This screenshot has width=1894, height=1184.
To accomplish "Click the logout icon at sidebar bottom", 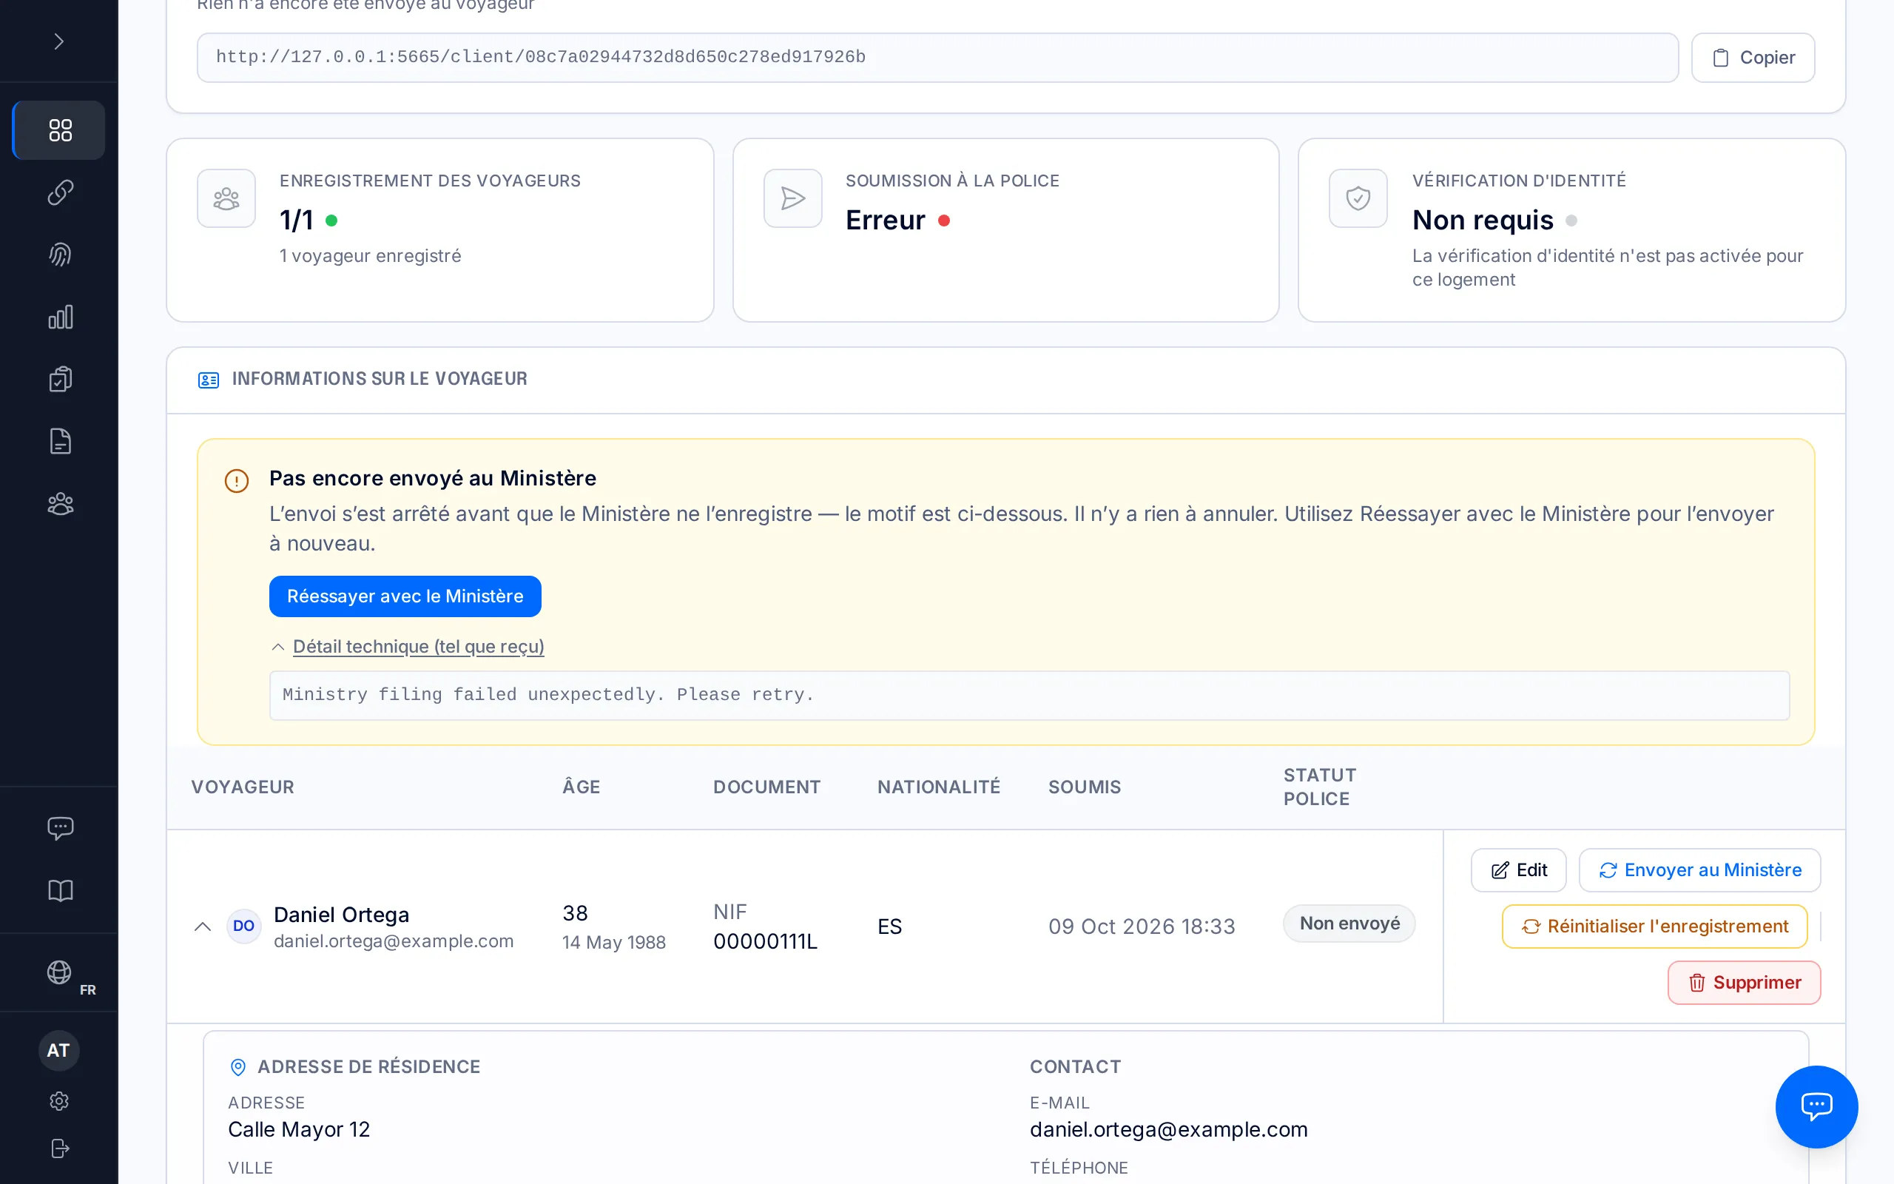I will [x=59, y=1148].
